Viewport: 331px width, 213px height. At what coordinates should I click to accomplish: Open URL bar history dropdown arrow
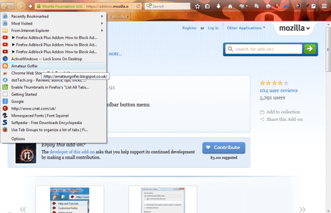tap(133, 6)
